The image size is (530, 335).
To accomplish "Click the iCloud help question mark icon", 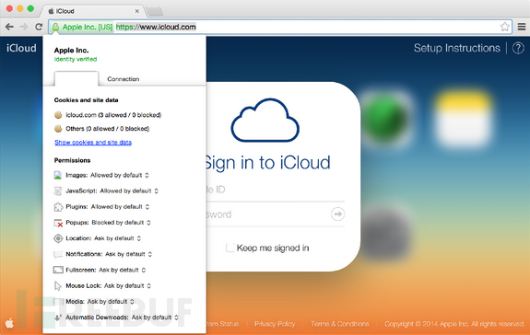I will coord(518,48).
